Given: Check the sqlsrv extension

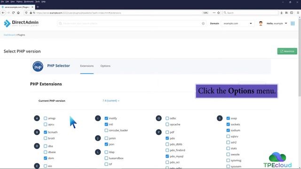Looking at the screenshot, I should 228,137.
